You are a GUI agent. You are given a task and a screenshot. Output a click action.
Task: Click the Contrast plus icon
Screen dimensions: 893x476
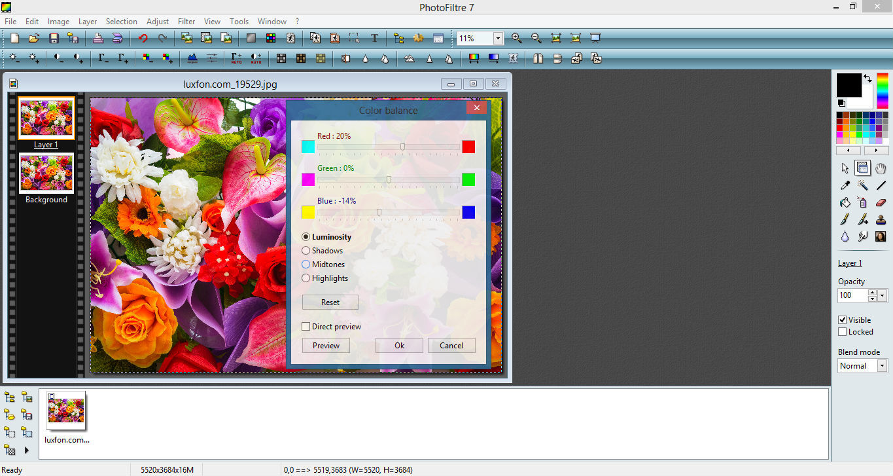pos(79,58)
